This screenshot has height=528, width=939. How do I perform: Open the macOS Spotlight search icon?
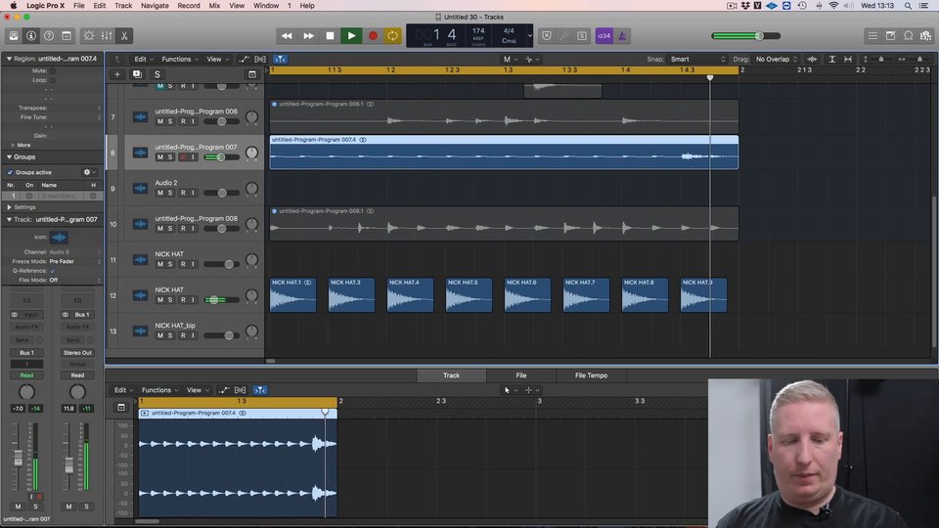[x=908, y=6]
